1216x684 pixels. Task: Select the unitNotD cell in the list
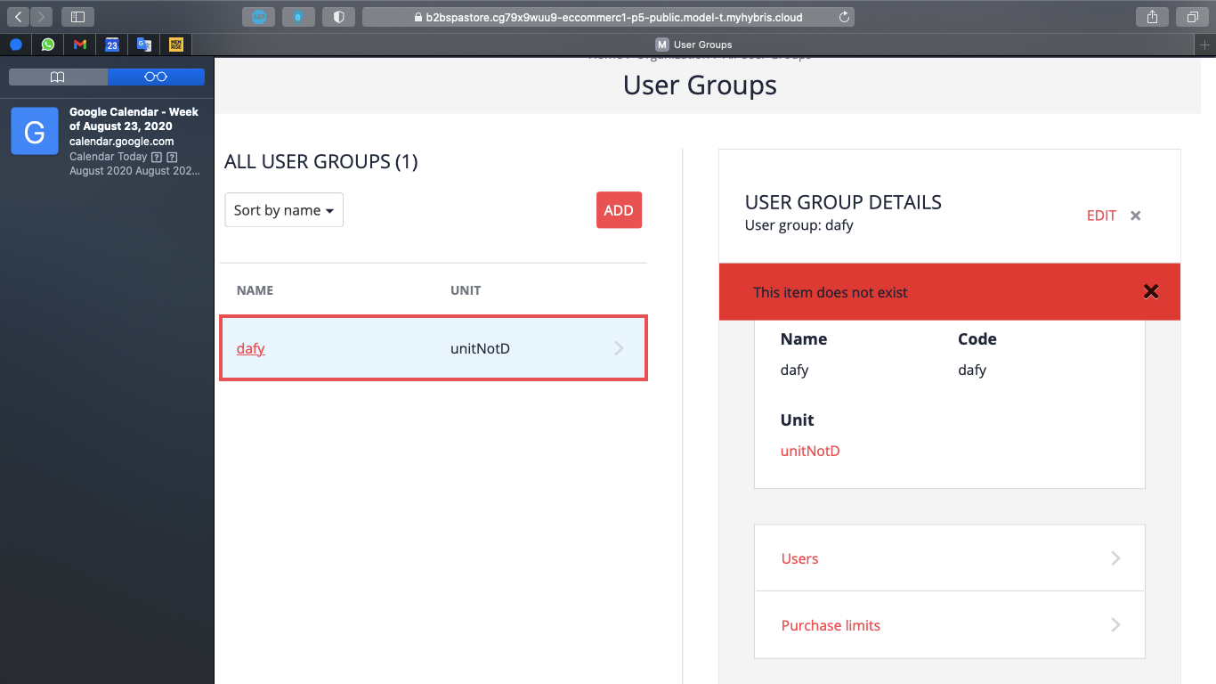pyautogui.click(x=481, y=348)
